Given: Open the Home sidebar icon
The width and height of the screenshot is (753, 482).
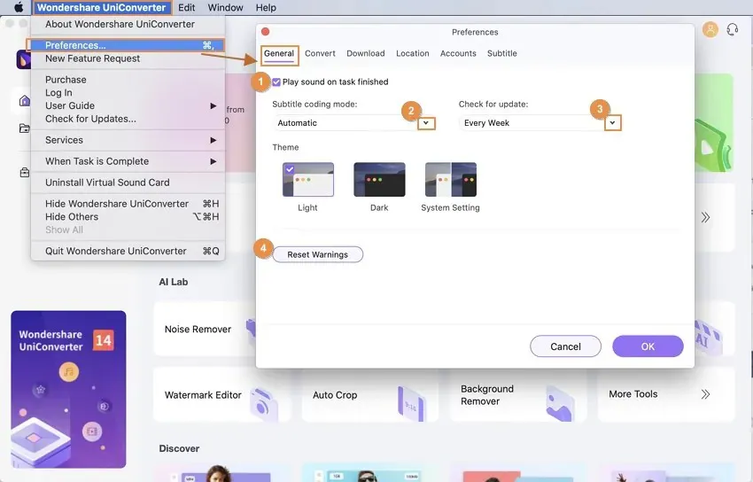Looking at the screenshot, I should [x=25, y=100].
